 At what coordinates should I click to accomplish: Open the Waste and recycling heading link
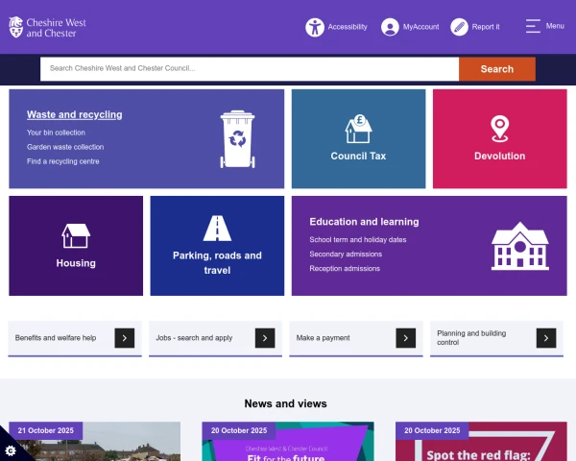point(75,114)
